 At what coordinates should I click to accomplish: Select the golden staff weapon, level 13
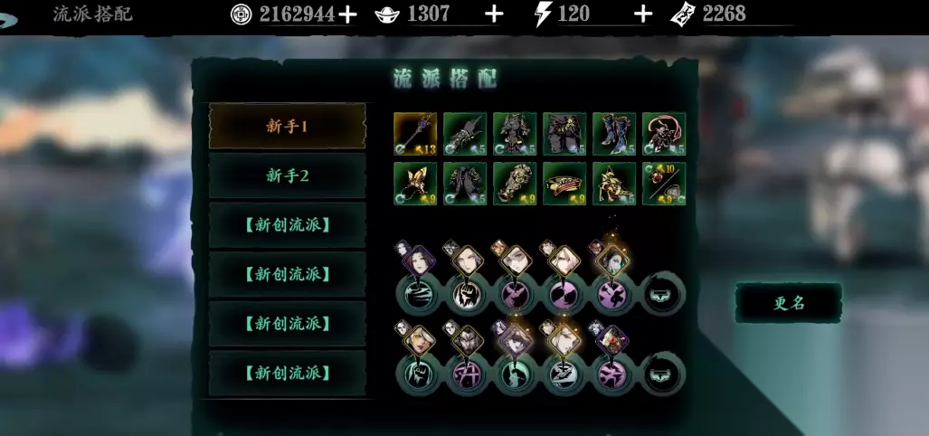(415, 134)
